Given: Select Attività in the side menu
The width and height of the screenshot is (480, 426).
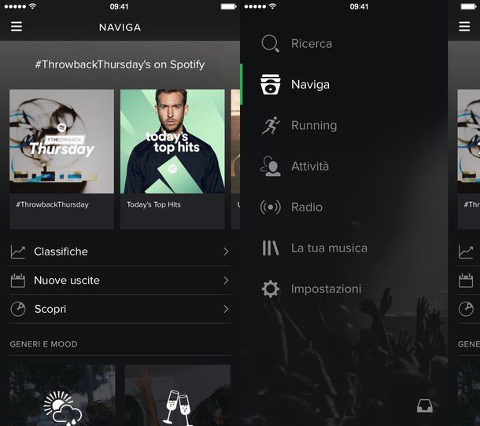Looking at the screenshot, I should 310,166.
